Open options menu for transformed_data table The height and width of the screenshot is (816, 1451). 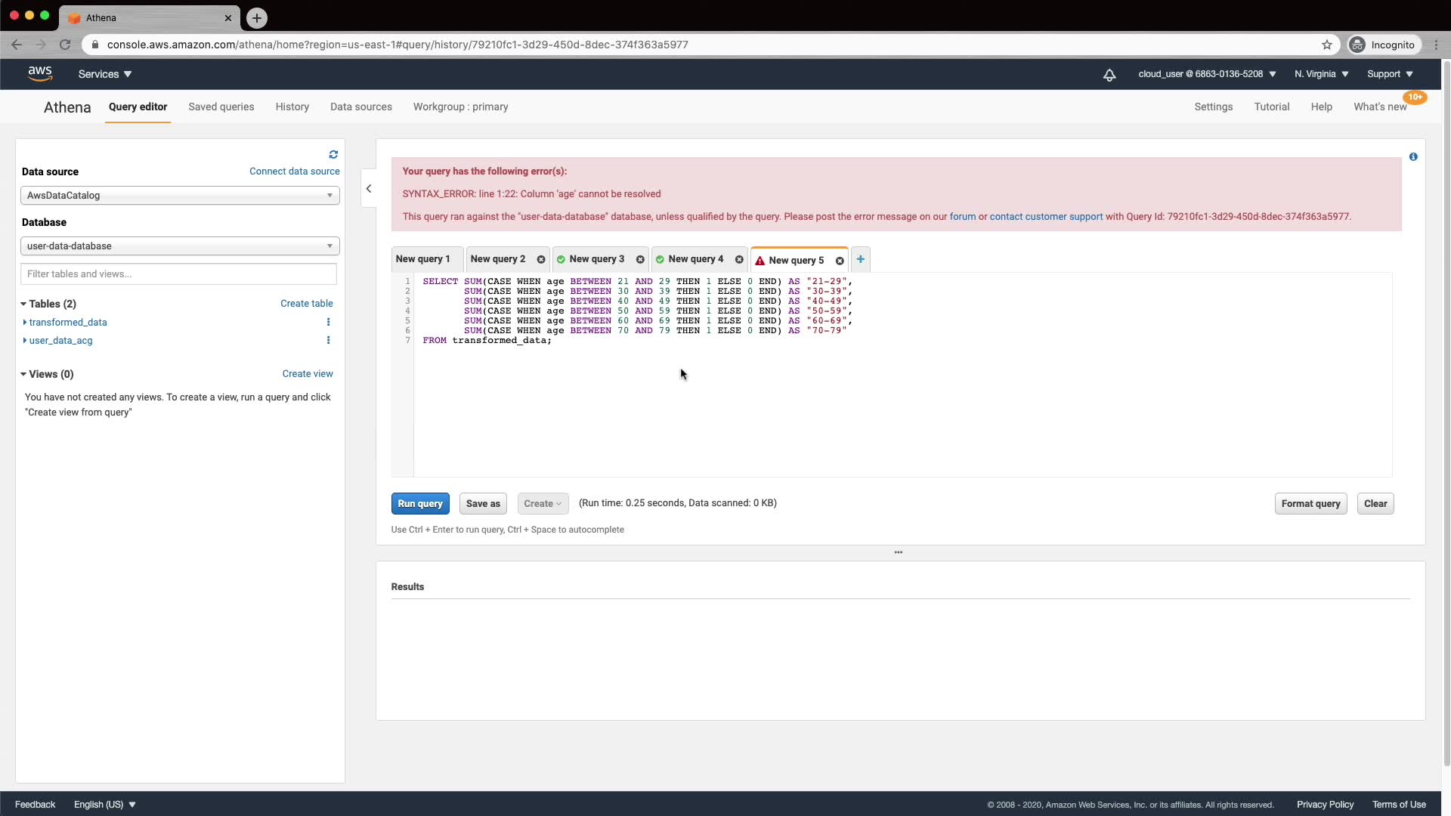tap(328, 322)
